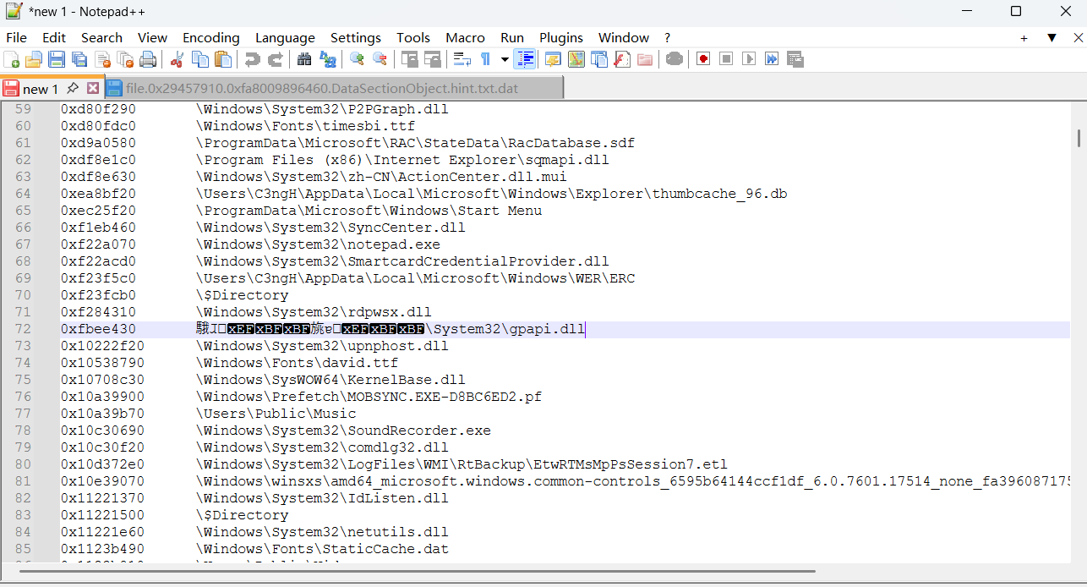
Task: Click Run macro multiple times icon
Action: (x=772, y=59)
